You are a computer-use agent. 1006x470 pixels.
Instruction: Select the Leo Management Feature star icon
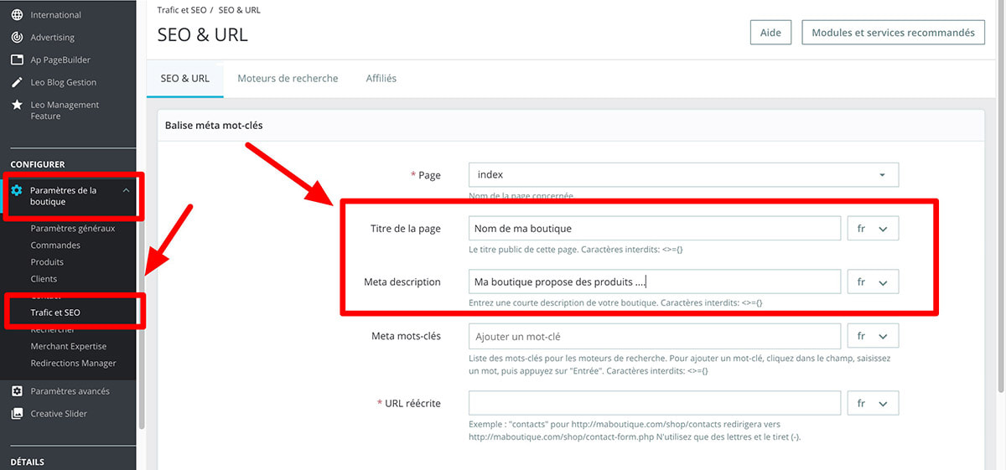point(17,105)
